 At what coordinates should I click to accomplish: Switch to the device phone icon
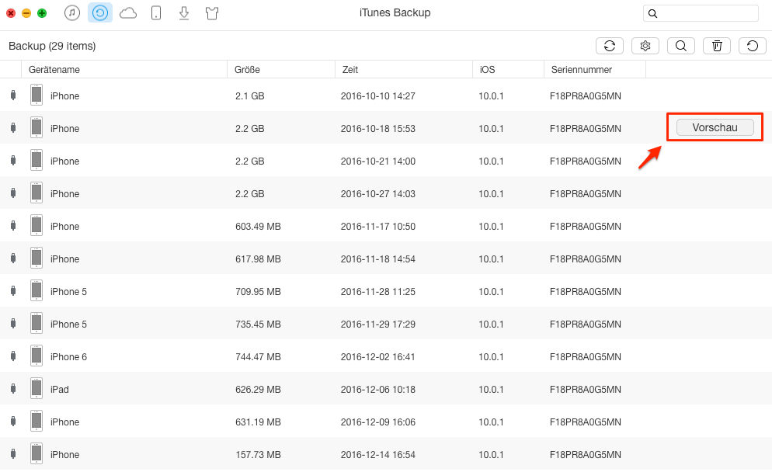tap(156, 13)
